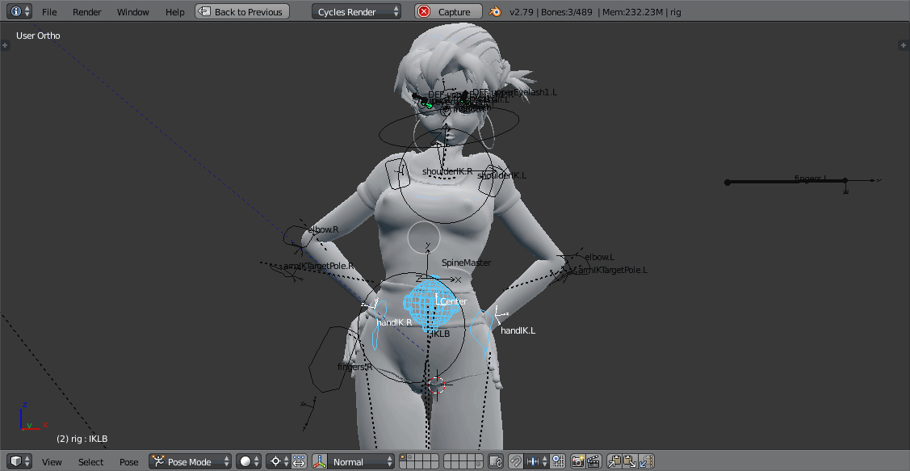Select the elbow.R bone label
Screen dimensions: 910x471
pos(323,229)
